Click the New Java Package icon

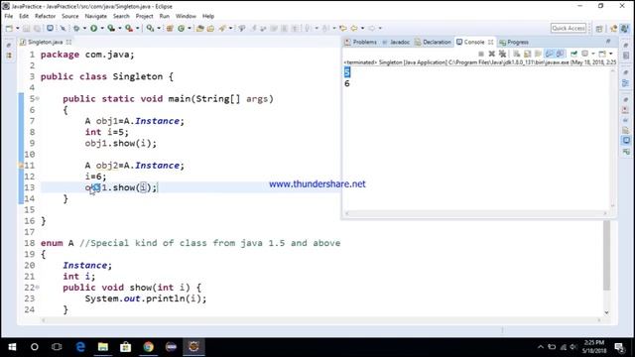point(170,29)
